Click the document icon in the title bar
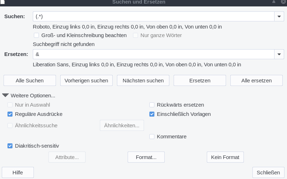 coord(2,2)
